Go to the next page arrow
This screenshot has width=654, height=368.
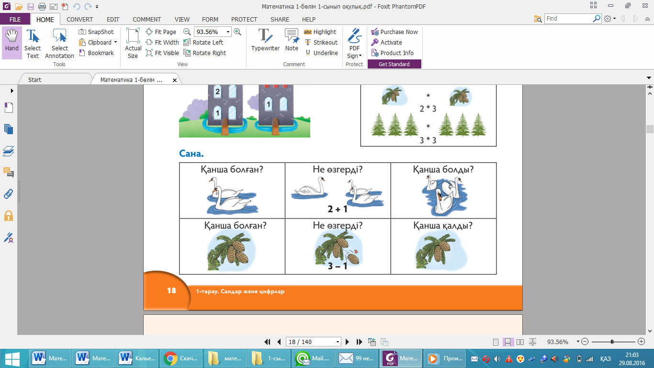pyautogui.click(x=348, y=342)
